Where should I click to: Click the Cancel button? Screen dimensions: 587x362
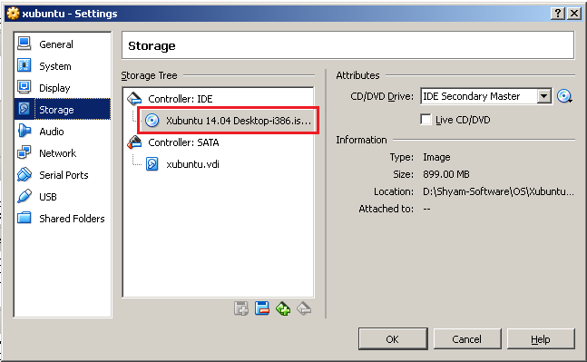467,339
